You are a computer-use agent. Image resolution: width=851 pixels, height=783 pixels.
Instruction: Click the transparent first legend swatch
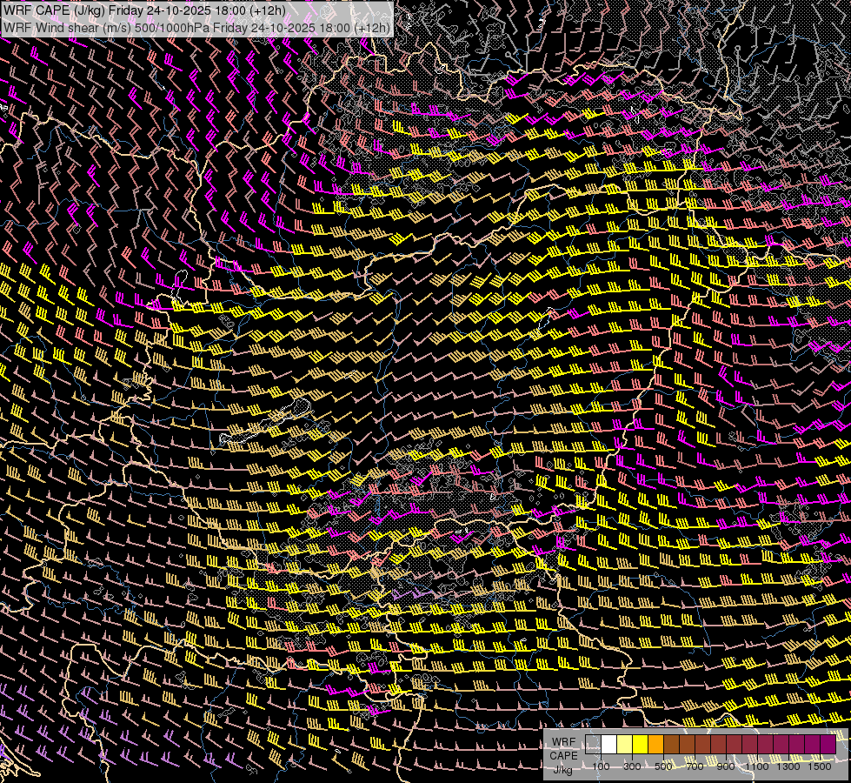pyautogui.click(x=594, y=745)
